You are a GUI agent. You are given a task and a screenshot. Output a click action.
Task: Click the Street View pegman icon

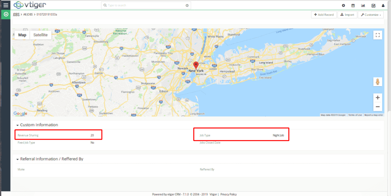377,82
